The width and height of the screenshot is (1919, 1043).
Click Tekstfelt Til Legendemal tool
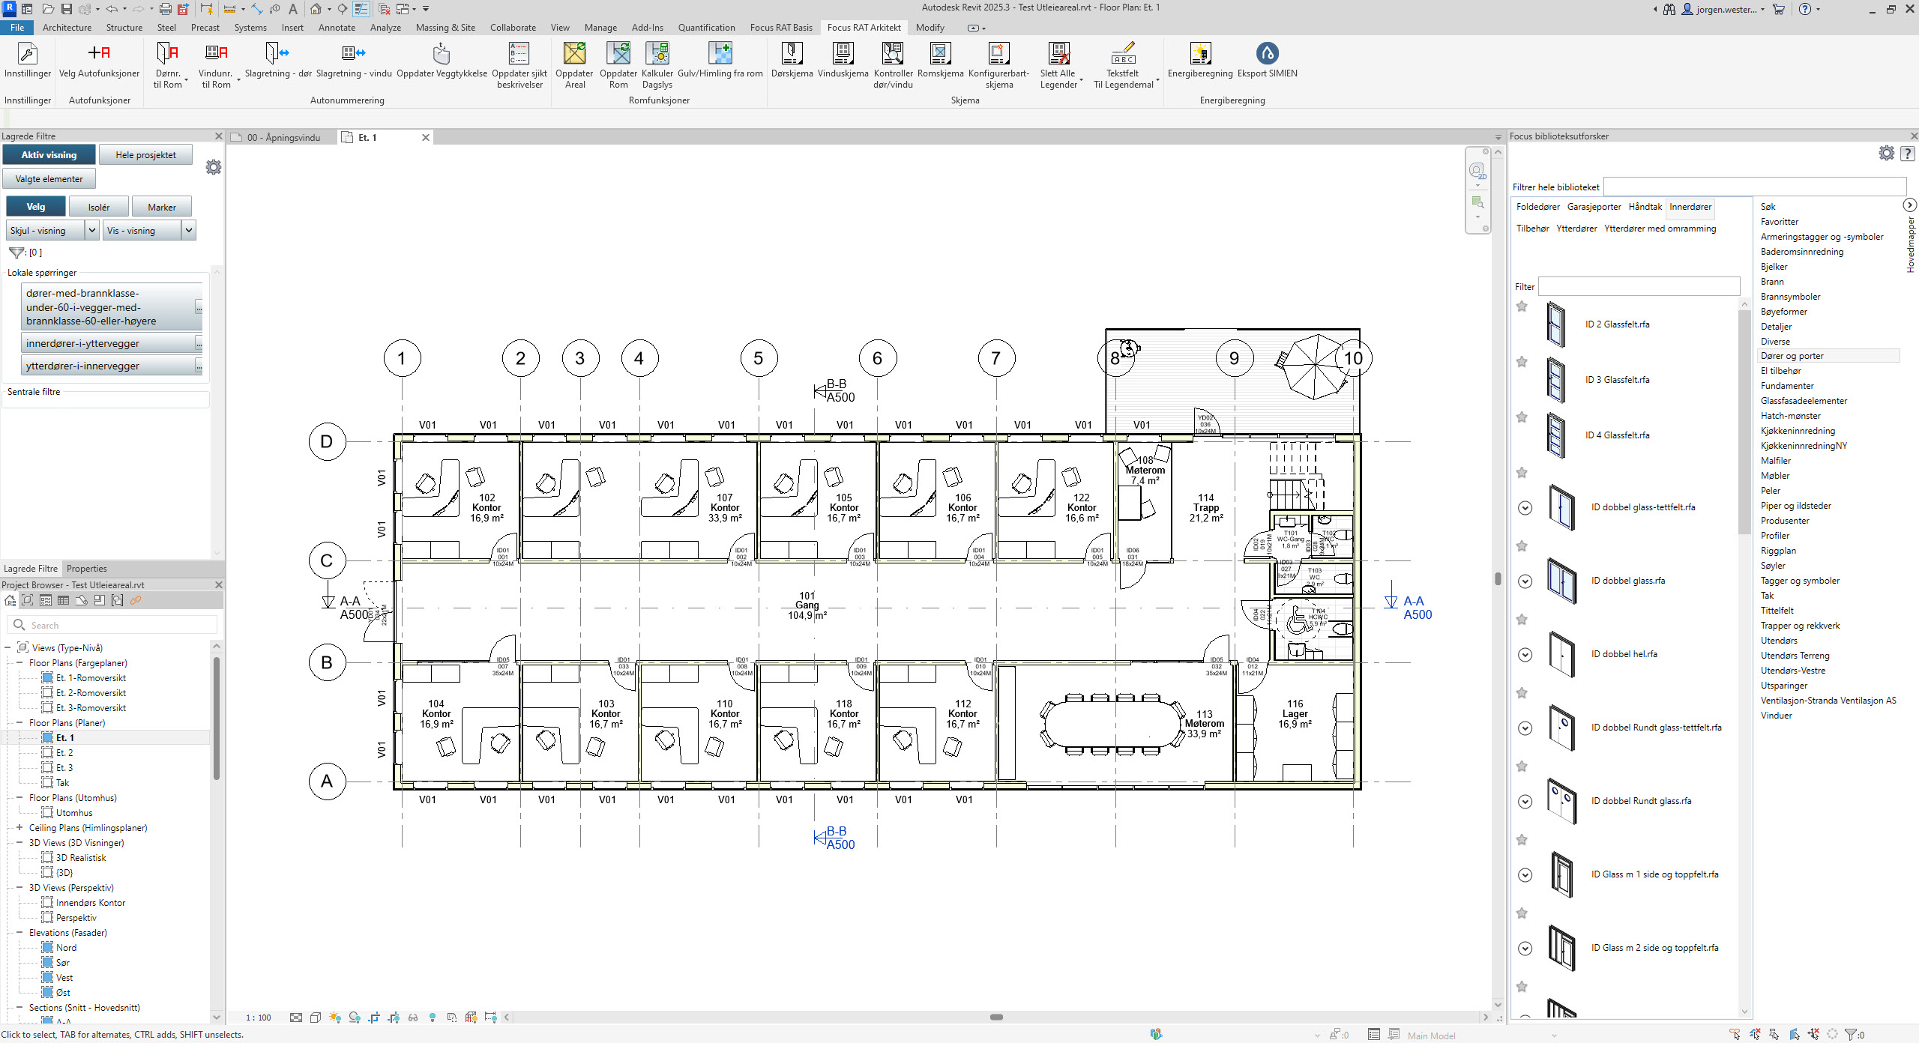point(1124,64)
